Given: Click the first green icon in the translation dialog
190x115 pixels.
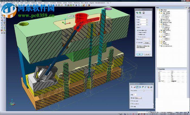Looking at the screenshot, I should (137, 13).
